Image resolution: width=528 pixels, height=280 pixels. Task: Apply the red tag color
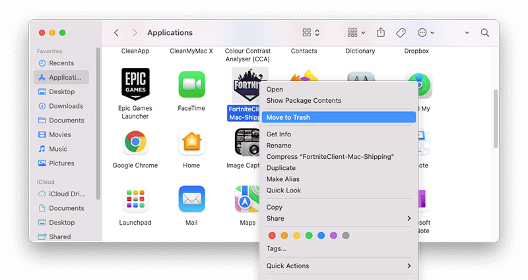pos(272,236)
